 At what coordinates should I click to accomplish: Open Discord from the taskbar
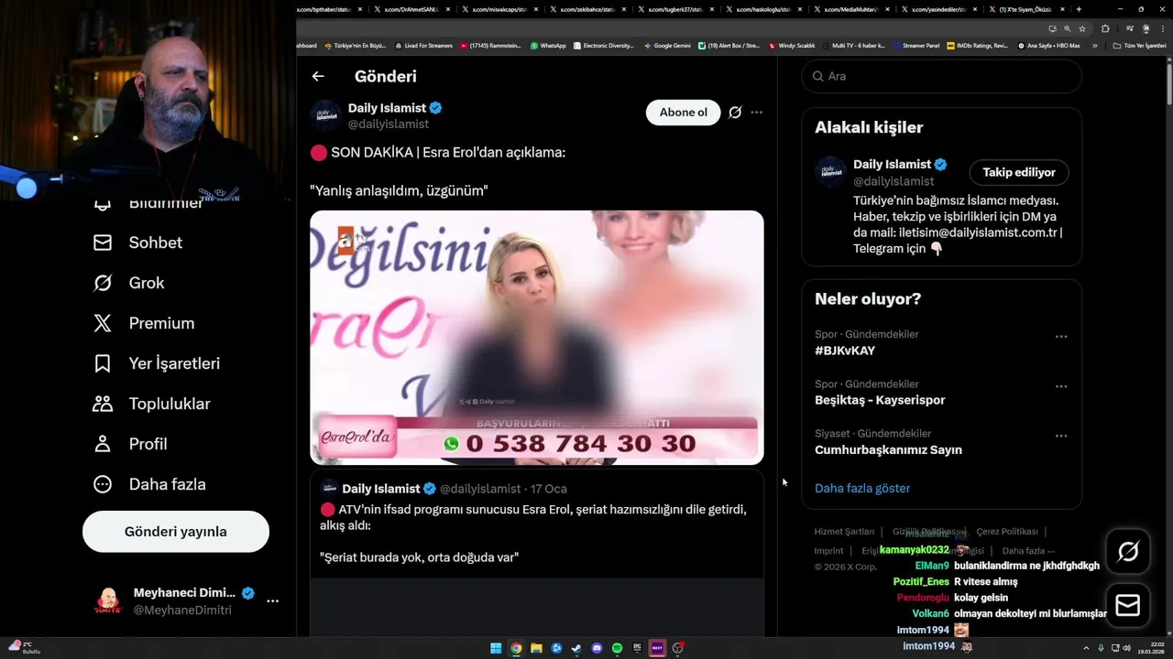coord(597,648)
